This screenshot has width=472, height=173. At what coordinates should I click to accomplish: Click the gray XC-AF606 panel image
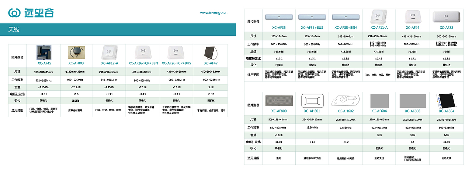click(x=413, y=100)
